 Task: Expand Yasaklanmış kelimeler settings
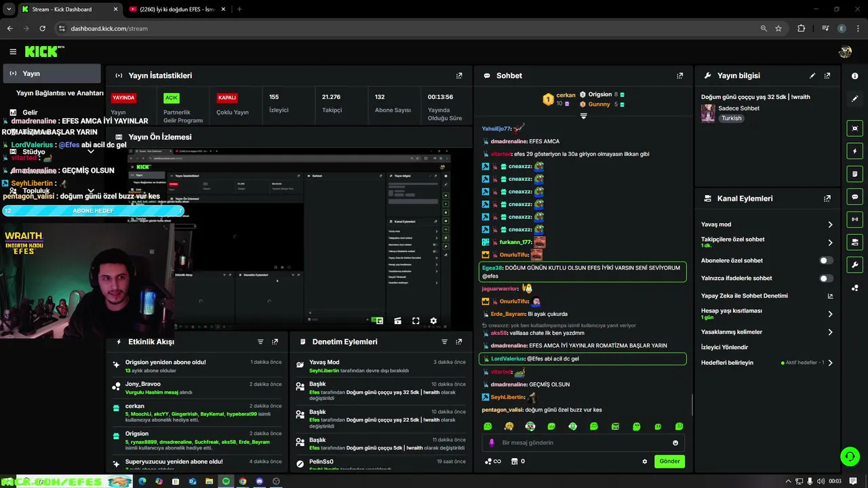(x=830, y=332)
